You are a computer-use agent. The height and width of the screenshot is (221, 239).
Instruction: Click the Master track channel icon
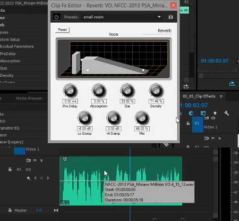56,210
